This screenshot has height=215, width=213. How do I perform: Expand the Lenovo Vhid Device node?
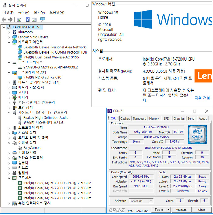[x=9, y=37]
